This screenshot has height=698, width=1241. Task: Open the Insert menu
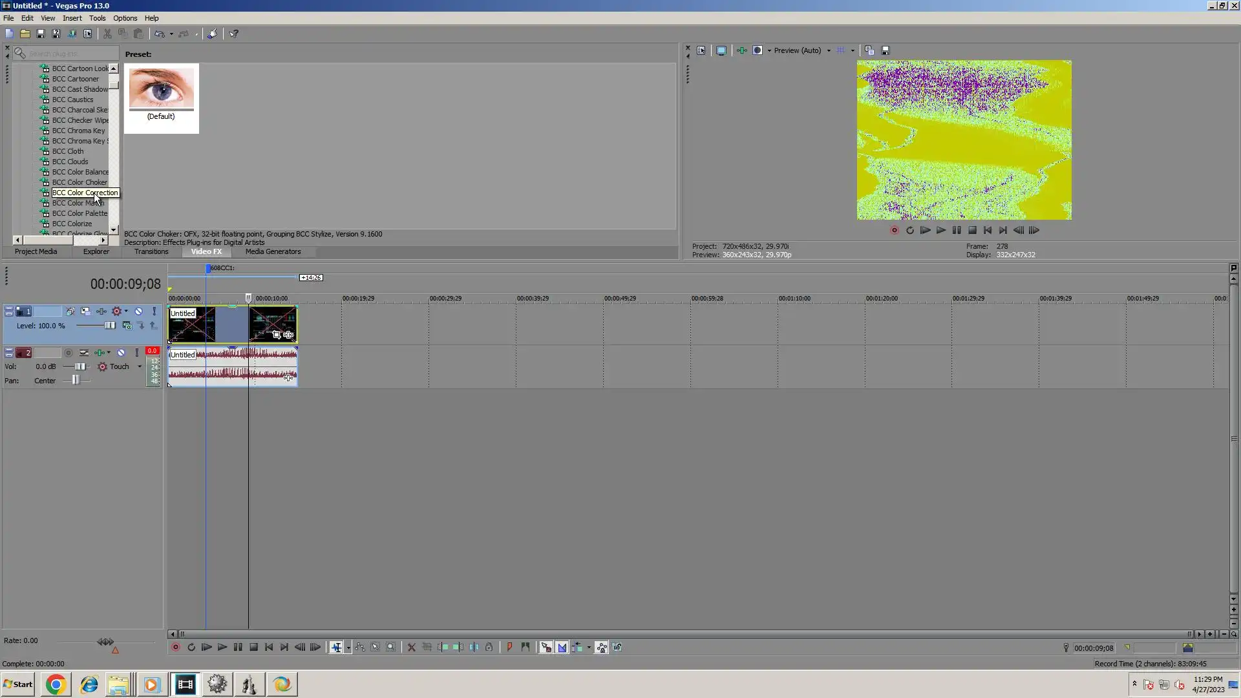pyautogui.click(x=72, y=18)
